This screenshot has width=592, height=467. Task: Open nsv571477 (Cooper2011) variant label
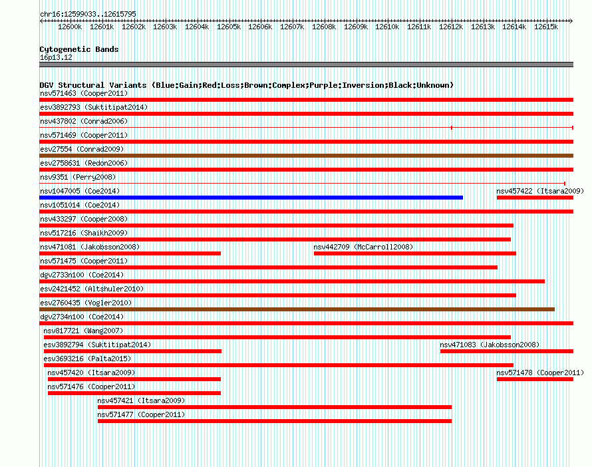141,414
